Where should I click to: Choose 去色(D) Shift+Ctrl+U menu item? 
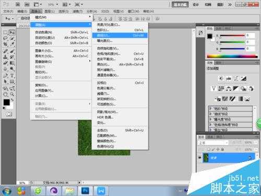[x=120, y=130]
